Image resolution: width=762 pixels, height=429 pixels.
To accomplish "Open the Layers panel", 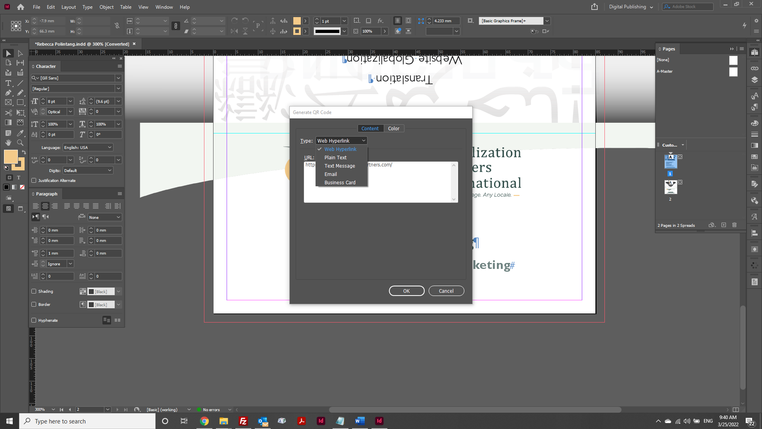I will click(x=755, y=79).
